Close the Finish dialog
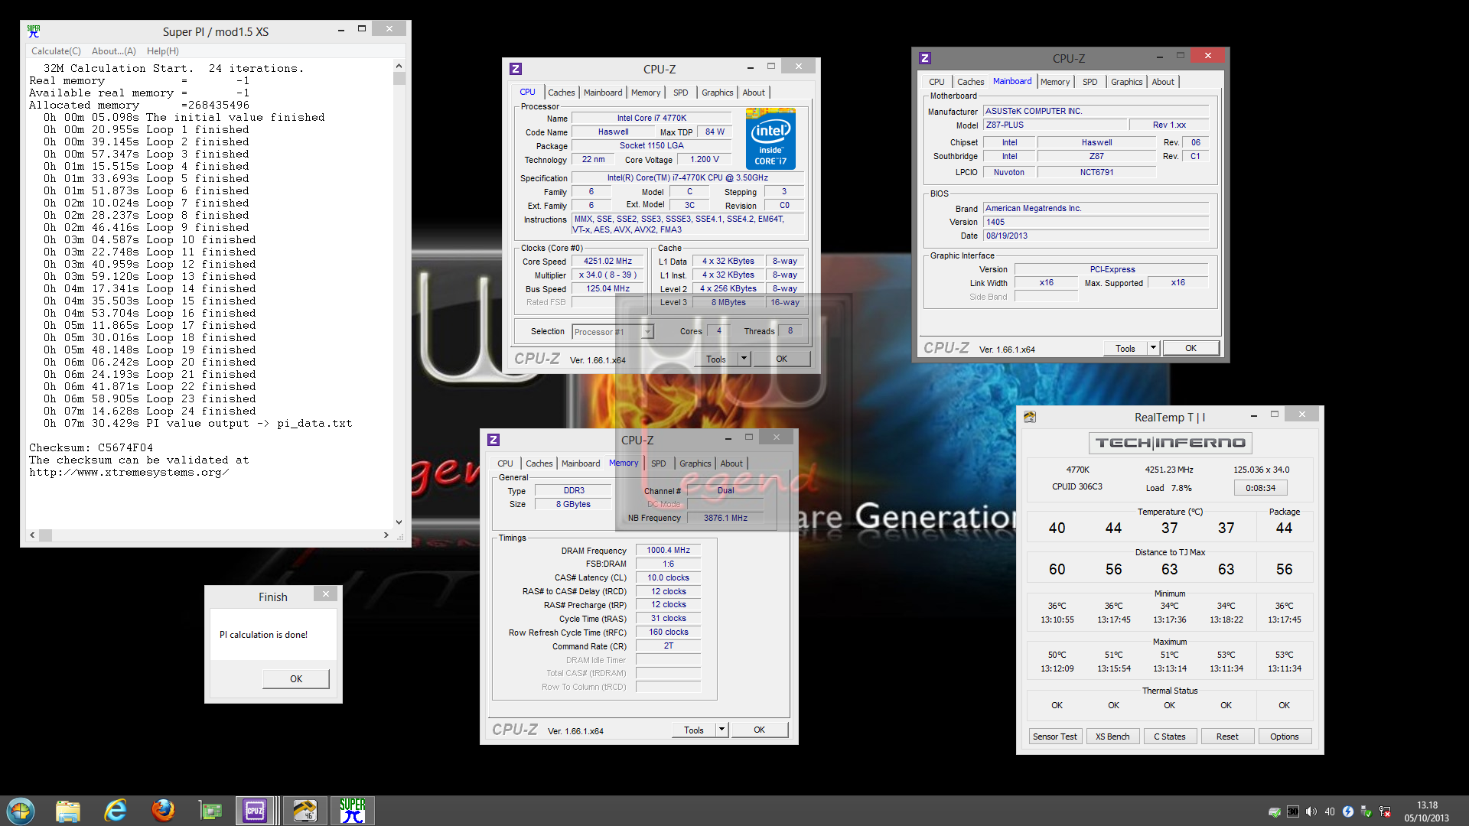 (326, 594)
